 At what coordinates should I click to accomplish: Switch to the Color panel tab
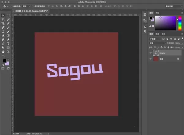(x=151, y=13)
